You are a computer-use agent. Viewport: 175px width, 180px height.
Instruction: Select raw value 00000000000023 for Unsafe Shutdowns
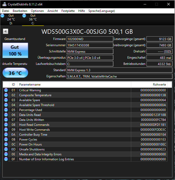pos(153,149)
